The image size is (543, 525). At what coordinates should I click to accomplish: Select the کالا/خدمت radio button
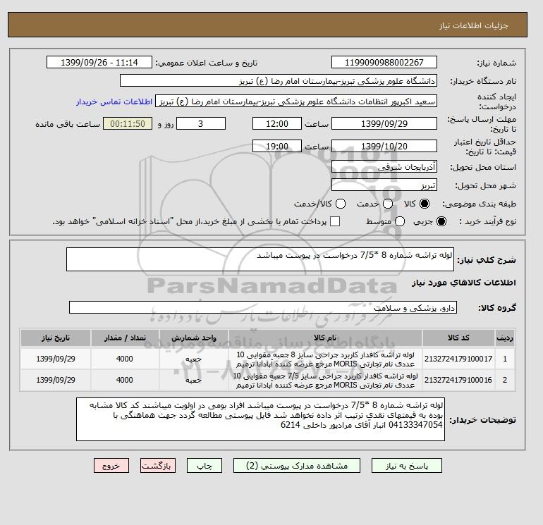pyautogui.click(x=341, y=204)
